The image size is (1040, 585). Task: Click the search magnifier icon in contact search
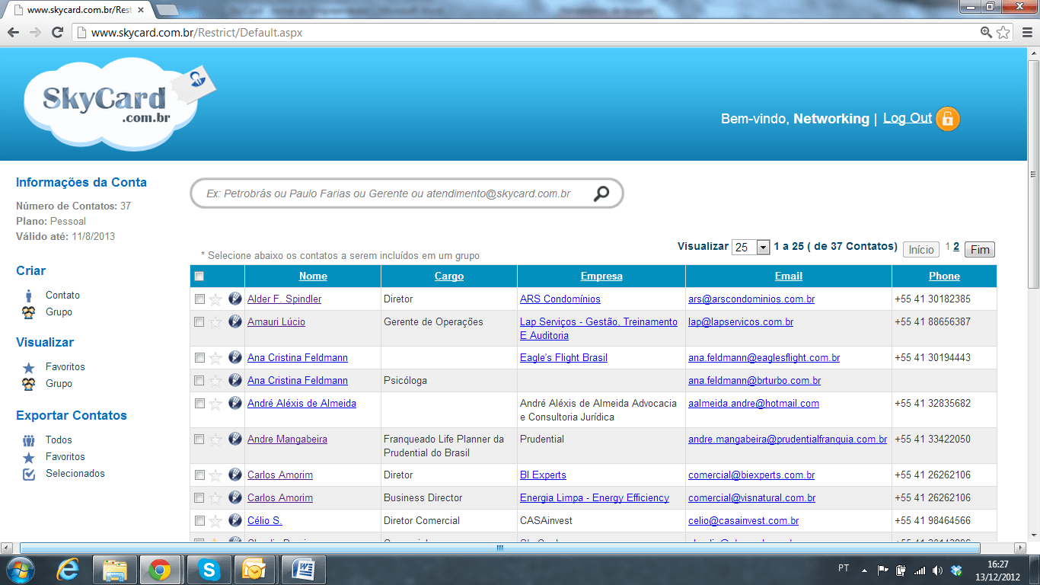[601, 193]
